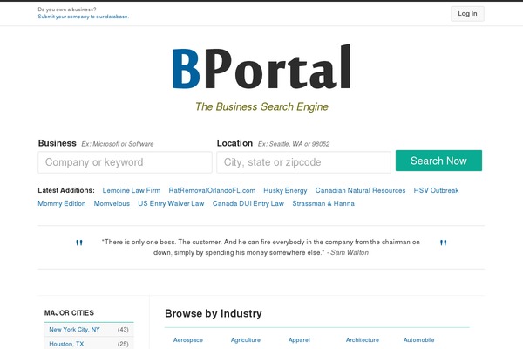Browse the Agriculture industry
The image size is (523, 349).
[x=246, y=340]
